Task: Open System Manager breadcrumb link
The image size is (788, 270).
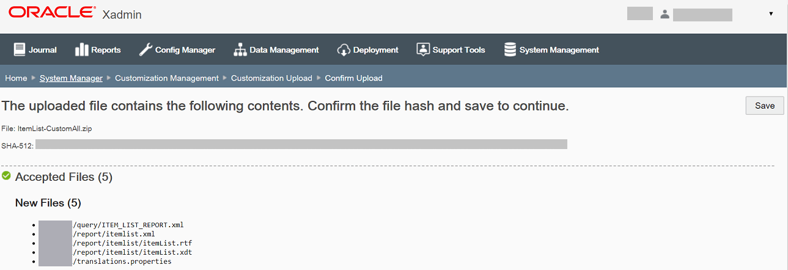Action: click(71, 78)
